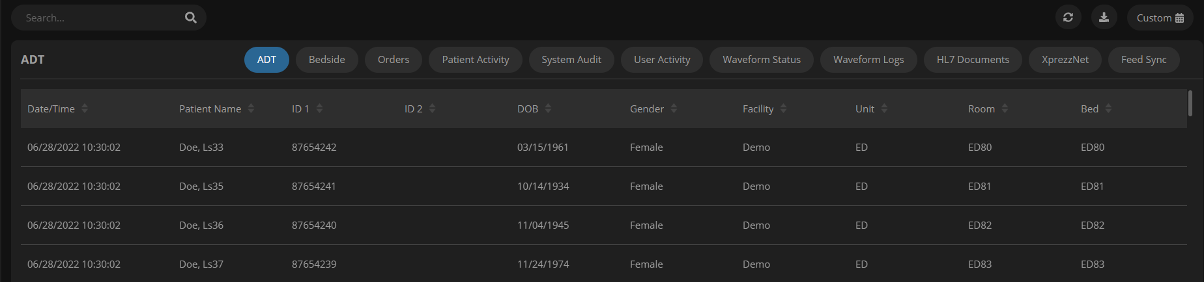Click Room cell ED81
1204x282 pixels.
[x=979, y=186]
